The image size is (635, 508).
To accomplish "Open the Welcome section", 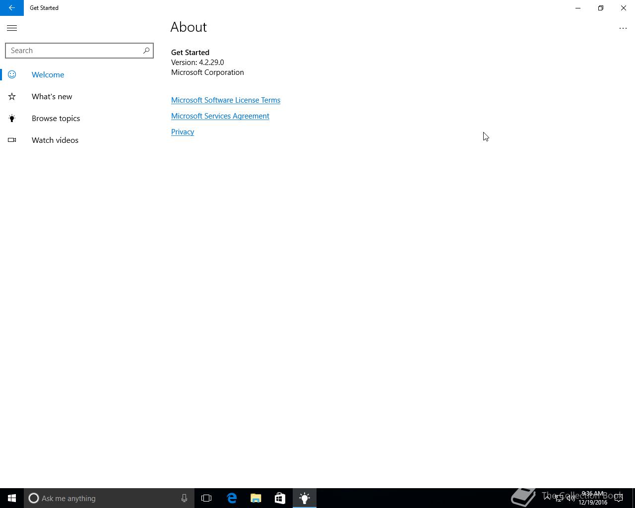I will [x=79, y=74].
